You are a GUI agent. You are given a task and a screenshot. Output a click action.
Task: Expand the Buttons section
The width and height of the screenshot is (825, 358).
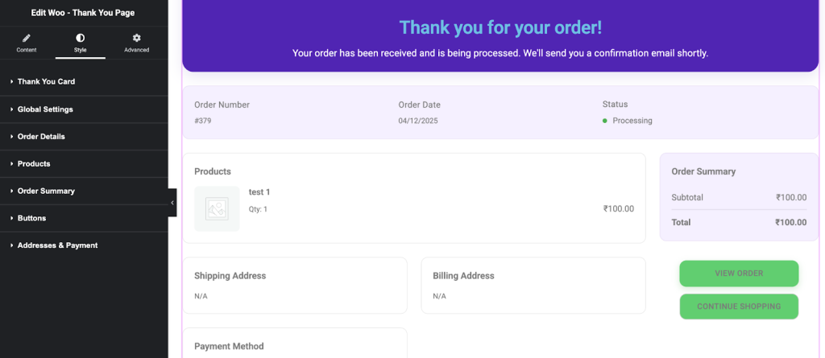pos(31,218)
